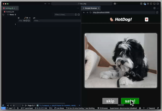This screenshot has height=111, width=162.
Task: Click the url column header
Action: point(34,18)
